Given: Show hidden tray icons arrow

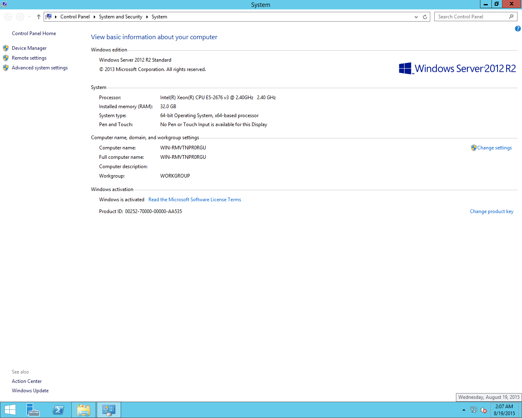Looking at the screenshot, I should point(464,410).
